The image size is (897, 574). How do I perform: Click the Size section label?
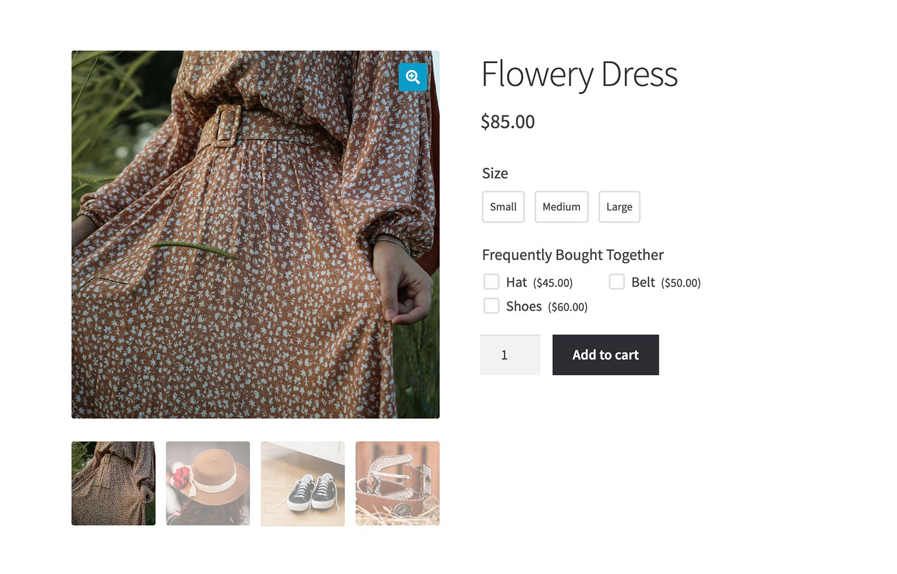(x=495, y=173)
